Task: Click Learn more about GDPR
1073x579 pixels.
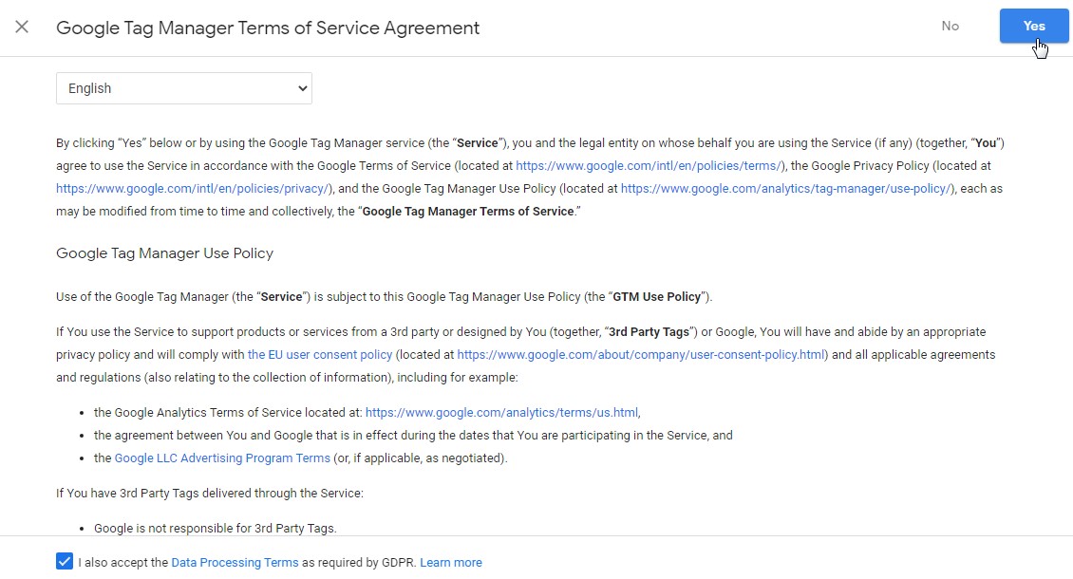Action: pyautogui.click(x=451, y=563)
